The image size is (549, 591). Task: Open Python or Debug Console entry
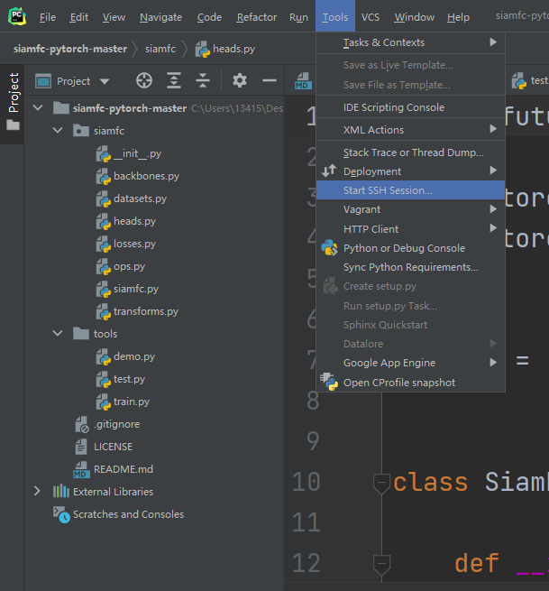tap(410, 248)
